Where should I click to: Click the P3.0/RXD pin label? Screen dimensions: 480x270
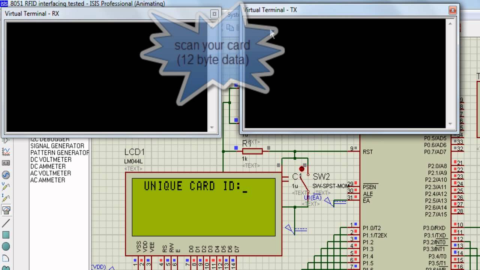click(x=434, y=228)
